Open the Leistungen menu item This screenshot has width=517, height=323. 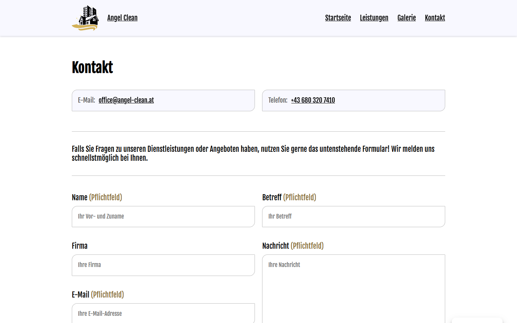(374, 18)
